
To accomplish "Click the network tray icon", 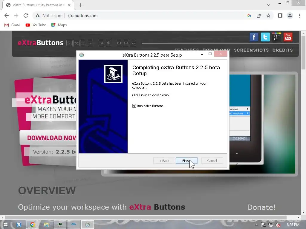I will (x=271, y=225).
